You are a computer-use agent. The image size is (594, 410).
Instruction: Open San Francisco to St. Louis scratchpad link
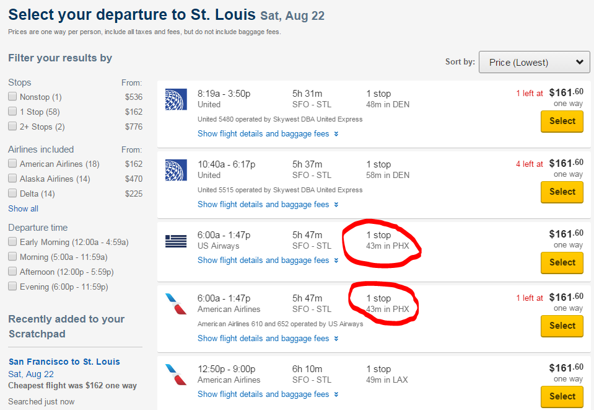pyautogui.click(x=64, y=362)
